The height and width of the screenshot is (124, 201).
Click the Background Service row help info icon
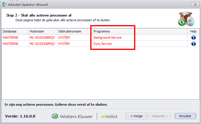point(194,37)
